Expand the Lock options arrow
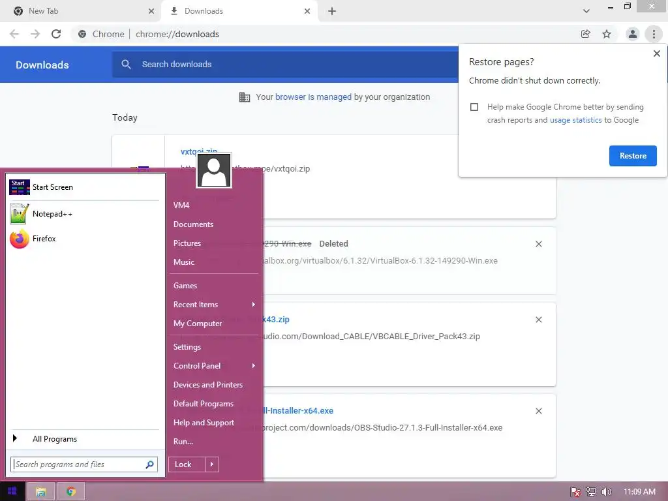The width and height of the screenshot is (668, 501). pyautogui.click(x=212, y=464)
